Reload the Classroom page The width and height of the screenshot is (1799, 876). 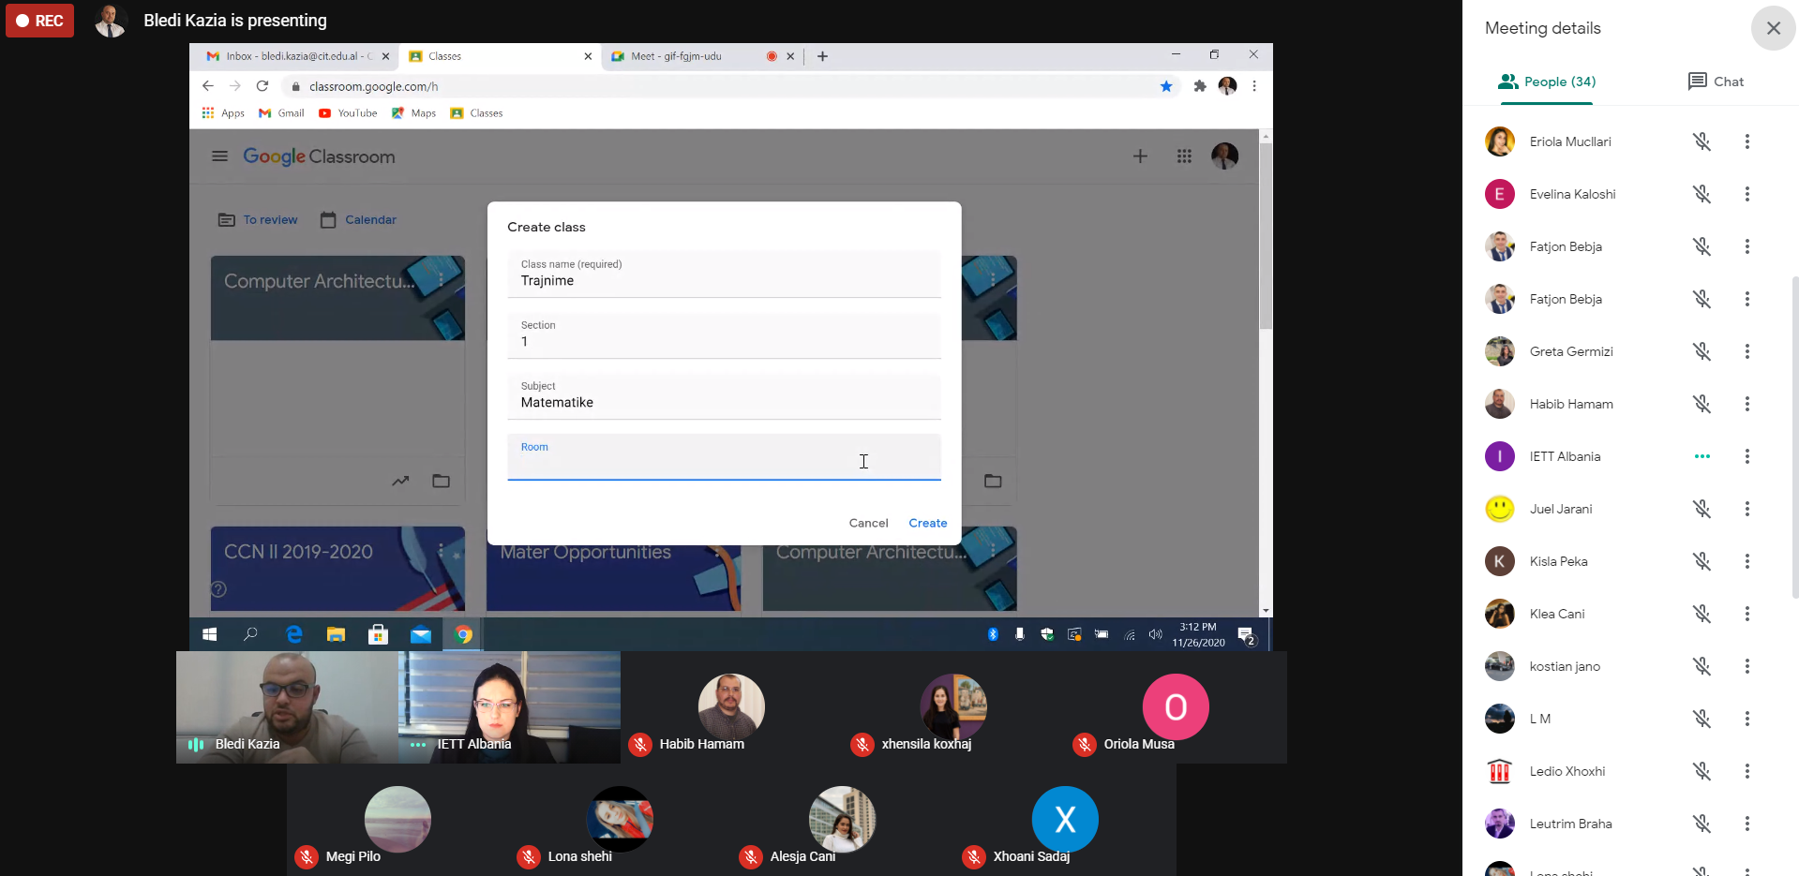(262, 86)
